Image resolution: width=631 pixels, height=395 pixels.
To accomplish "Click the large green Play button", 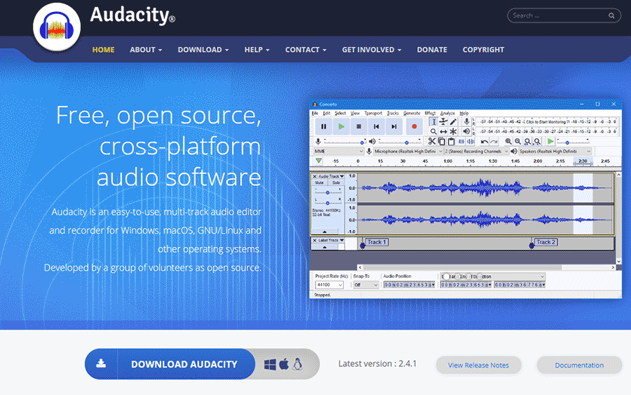I will click(341, 126).
